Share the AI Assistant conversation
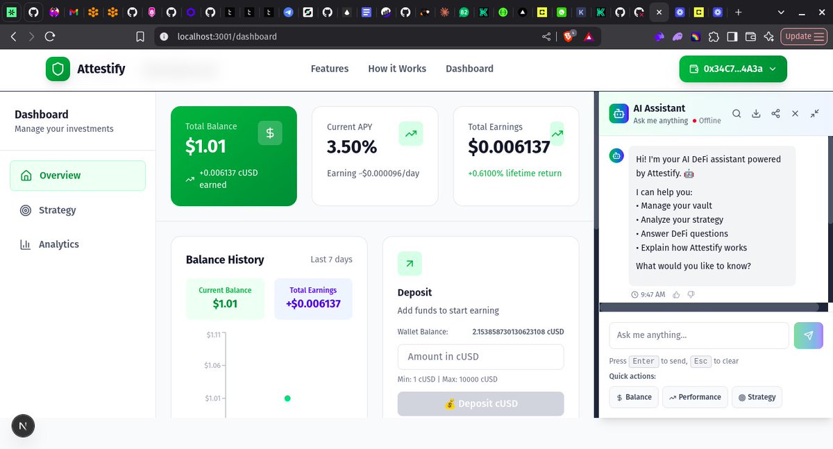The width and height of the screenshot is (833, 449). [775, 113]
